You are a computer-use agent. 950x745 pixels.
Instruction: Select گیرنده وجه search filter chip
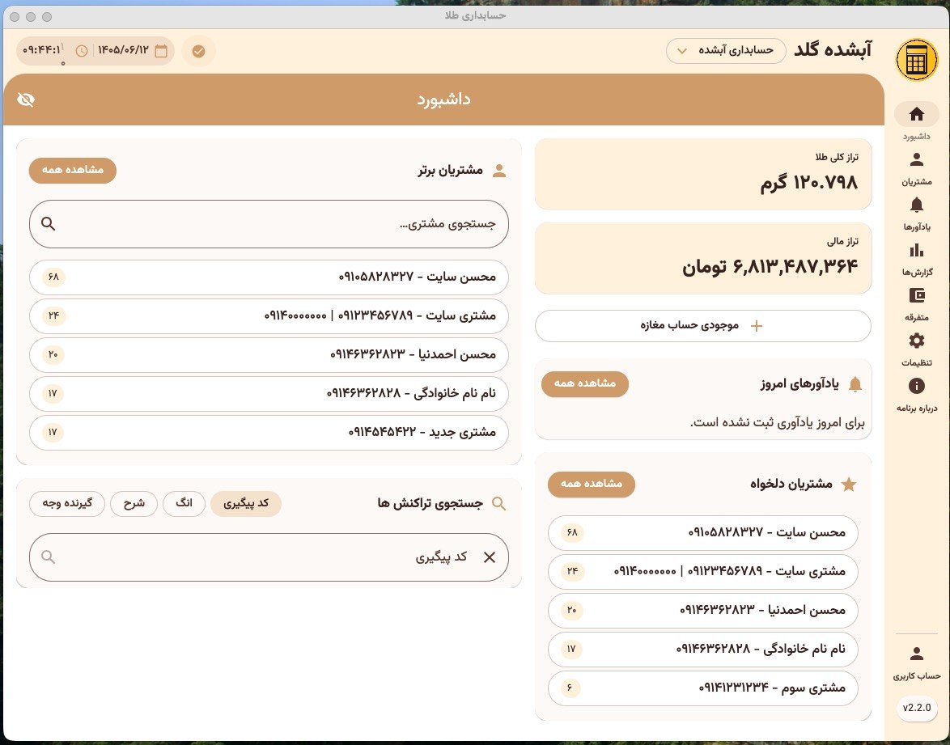click(67, 504)
